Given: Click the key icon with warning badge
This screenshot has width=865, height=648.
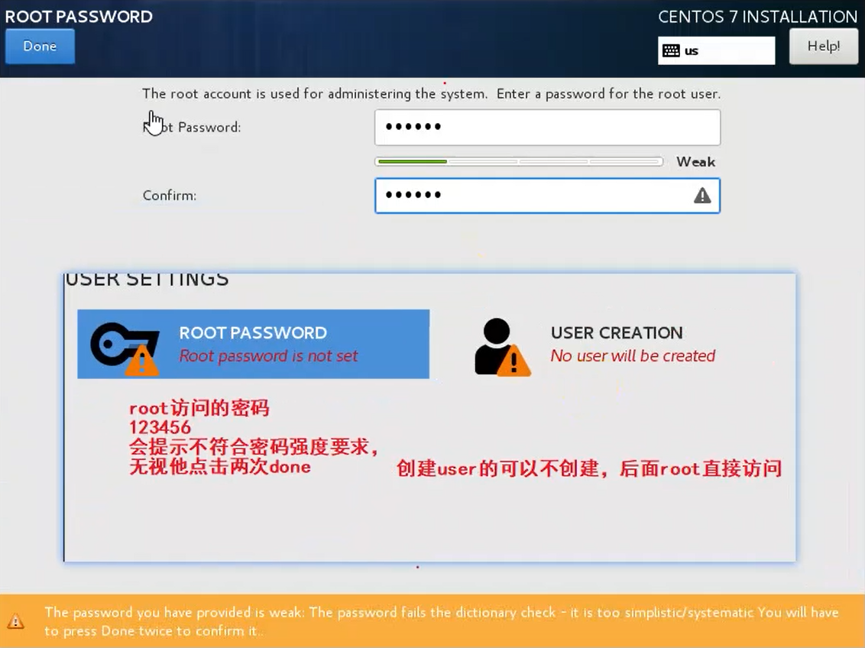Looking at the screenshot, I should [x=125, y=348].
